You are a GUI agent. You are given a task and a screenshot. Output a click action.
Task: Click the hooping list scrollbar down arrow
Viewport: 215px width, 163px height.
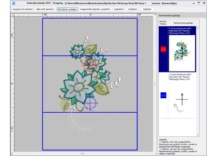198,135
